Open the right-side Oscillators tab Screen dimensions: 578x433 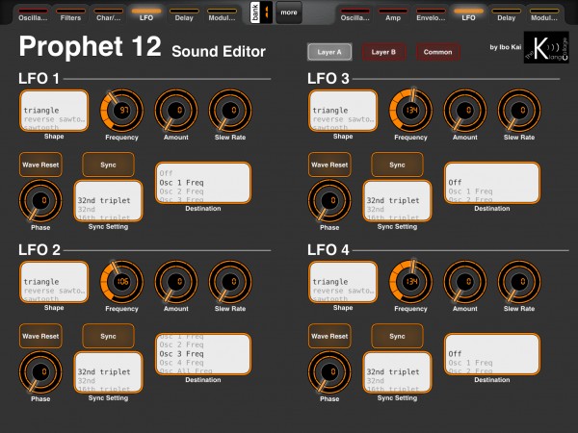tap(355, 14)
